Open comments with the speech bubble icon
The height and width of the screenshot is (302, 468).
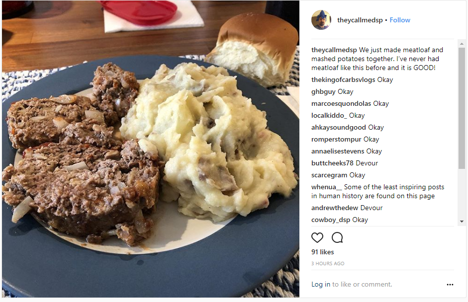[x=337, y=237]
